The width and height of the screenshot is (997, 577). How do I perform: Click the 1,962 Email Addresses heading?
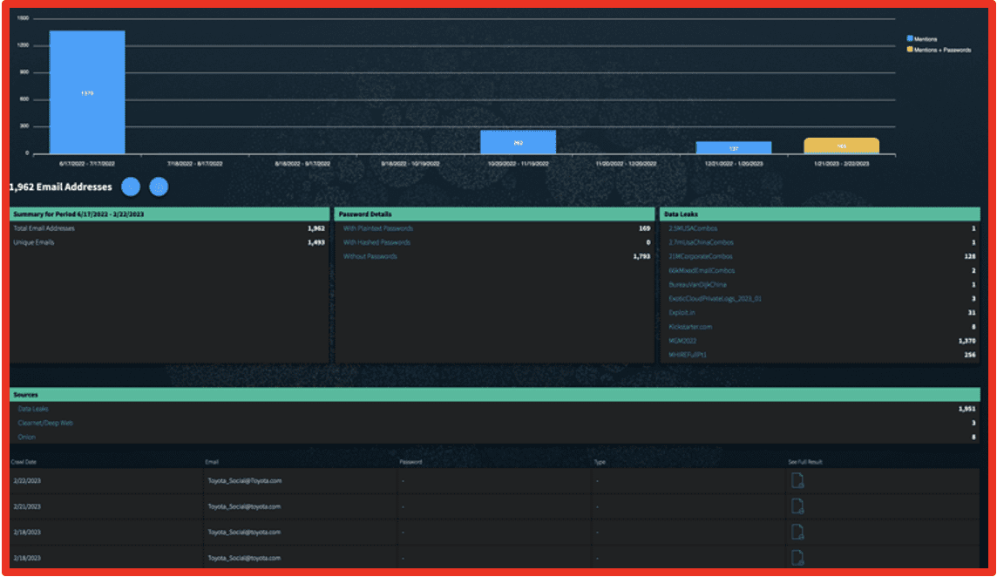[x=60, y=187]
